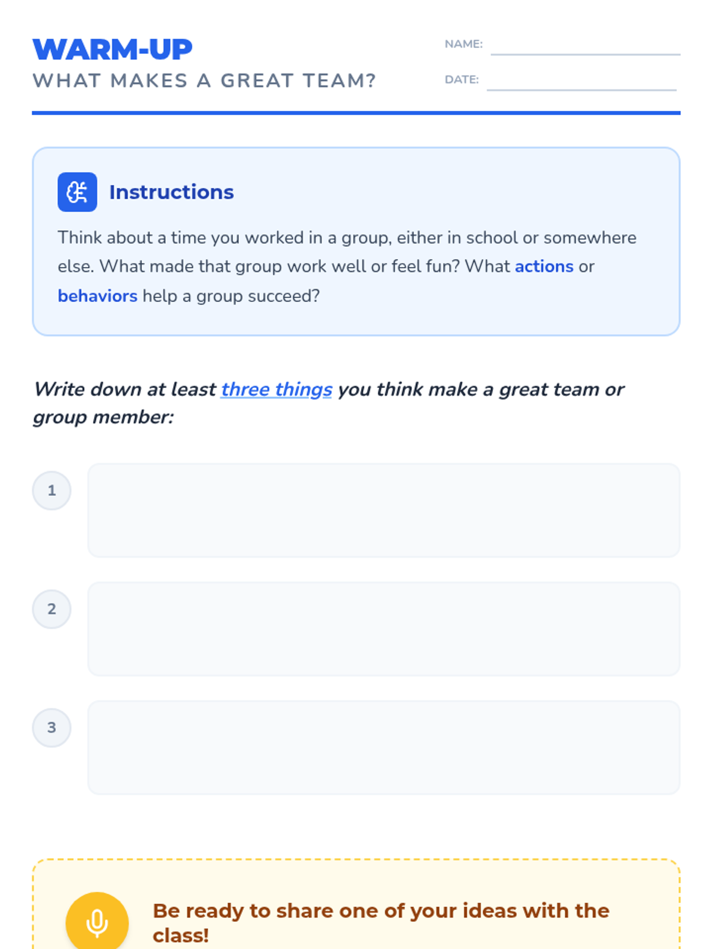Viewport: 712px width, 949px height.
Task: Click the highlighted word "behaviors"
Action: point(97,295)
